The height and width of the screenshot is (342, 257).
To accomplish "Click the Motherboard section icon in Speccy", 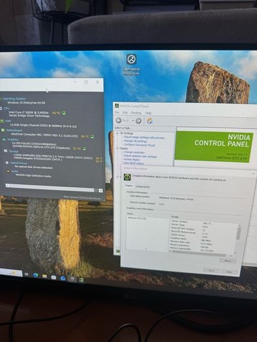I will [3, 130].
